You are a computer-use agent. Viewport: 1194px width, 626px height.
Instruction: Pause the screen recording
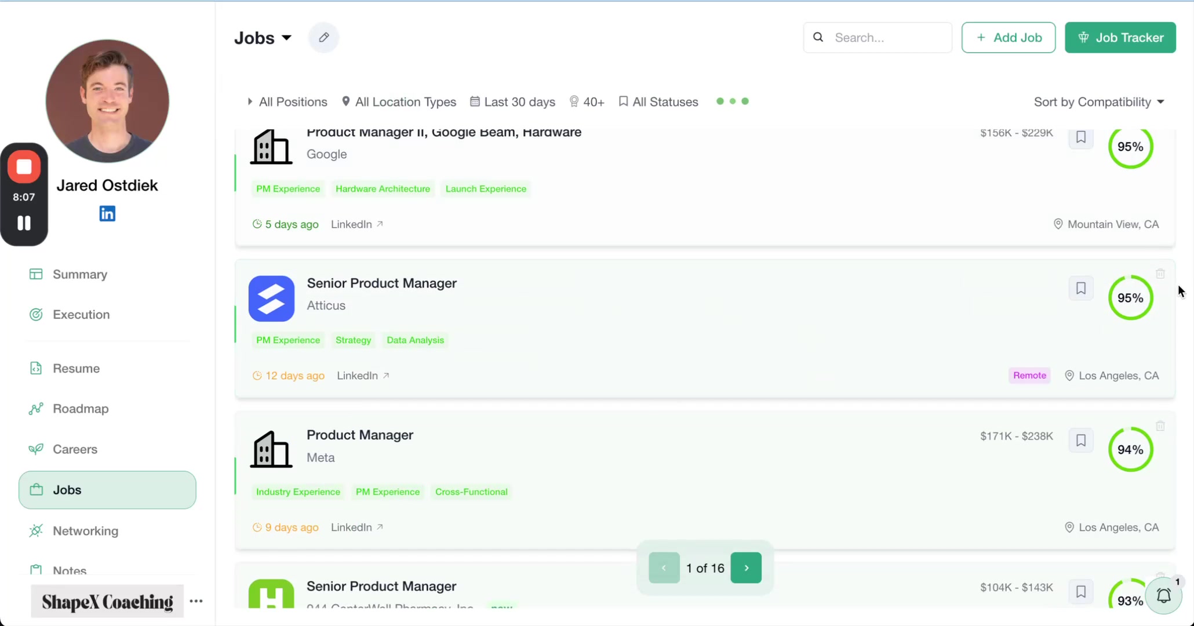coord(24,224)
